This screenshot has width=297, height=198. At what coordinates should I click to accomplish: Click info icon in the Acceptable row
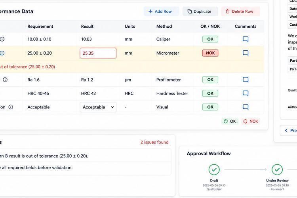tap(11, 107)
